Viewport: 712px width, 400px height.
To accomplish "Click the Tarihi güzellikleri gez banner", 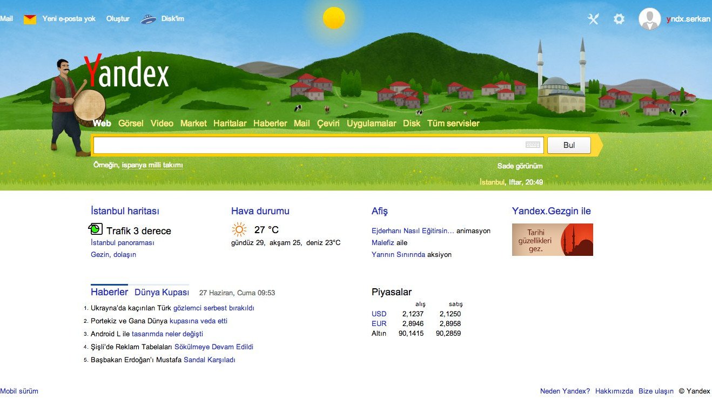I will click(552, 239).
